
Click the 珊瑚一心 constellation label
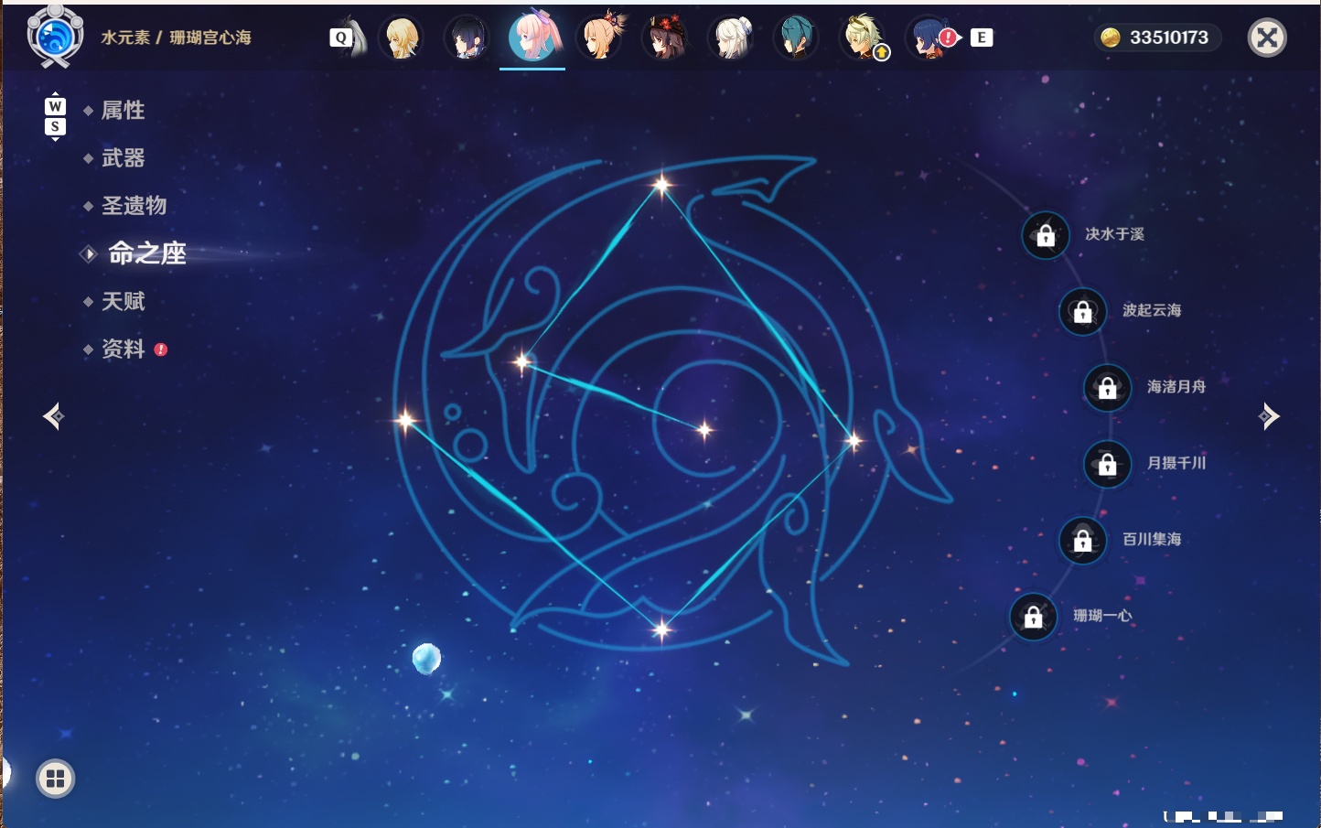tap(1102, 616)
